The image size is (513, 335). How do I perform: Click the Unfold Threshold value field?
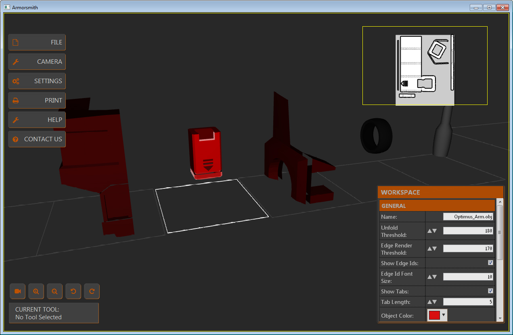468,231
